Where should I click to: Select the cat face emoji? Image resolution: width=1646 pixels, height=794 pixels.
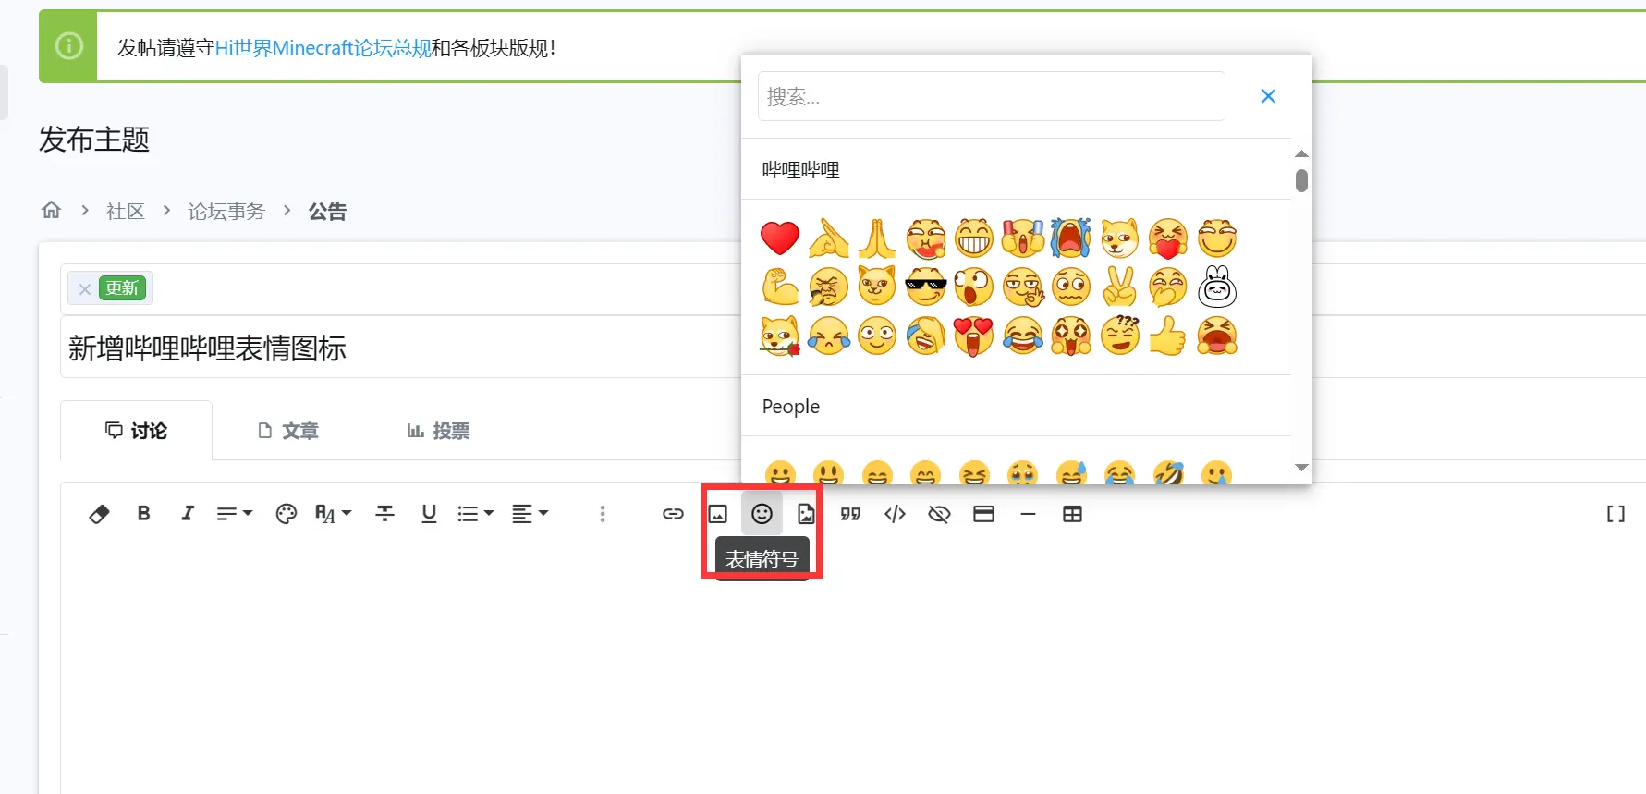pos(877,287)
